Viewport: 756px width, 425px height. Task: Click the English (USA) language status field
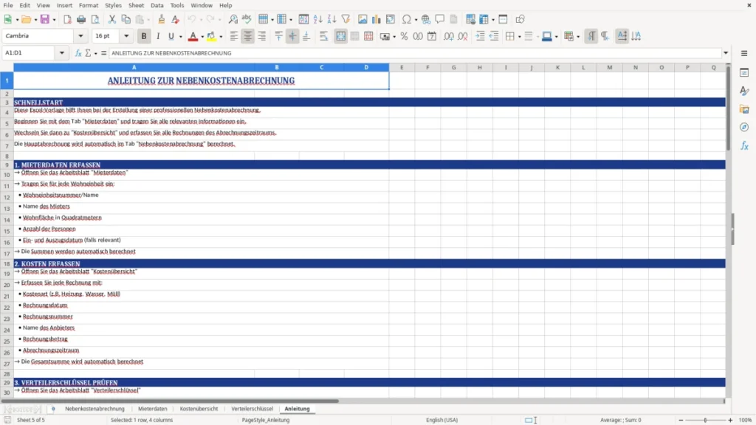441,420
